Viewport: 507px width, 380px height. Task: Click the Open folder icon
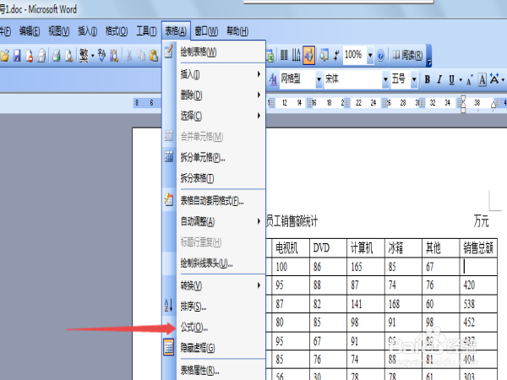tap(4, 56)
